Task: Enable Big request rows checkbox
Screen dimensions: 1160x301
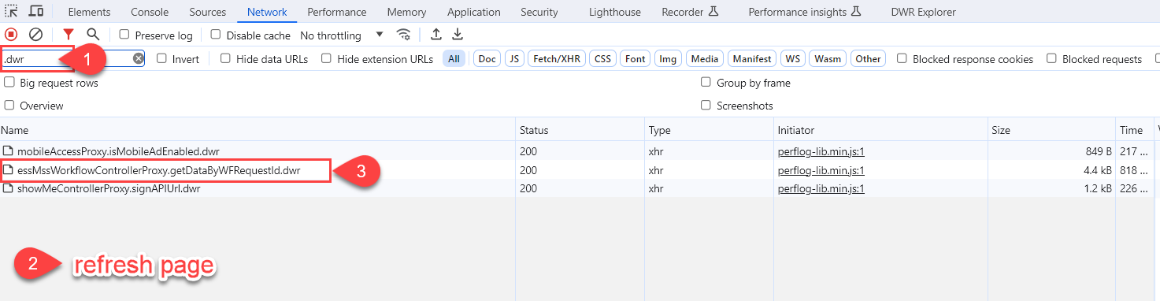Action: pos(9,83)
